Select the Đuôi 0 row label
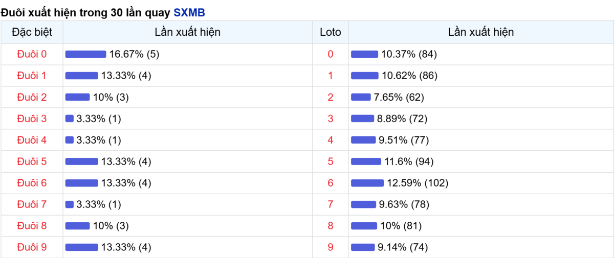Viewport: 614px width, 258px height. pyautogui.click(x=32, y=54)
